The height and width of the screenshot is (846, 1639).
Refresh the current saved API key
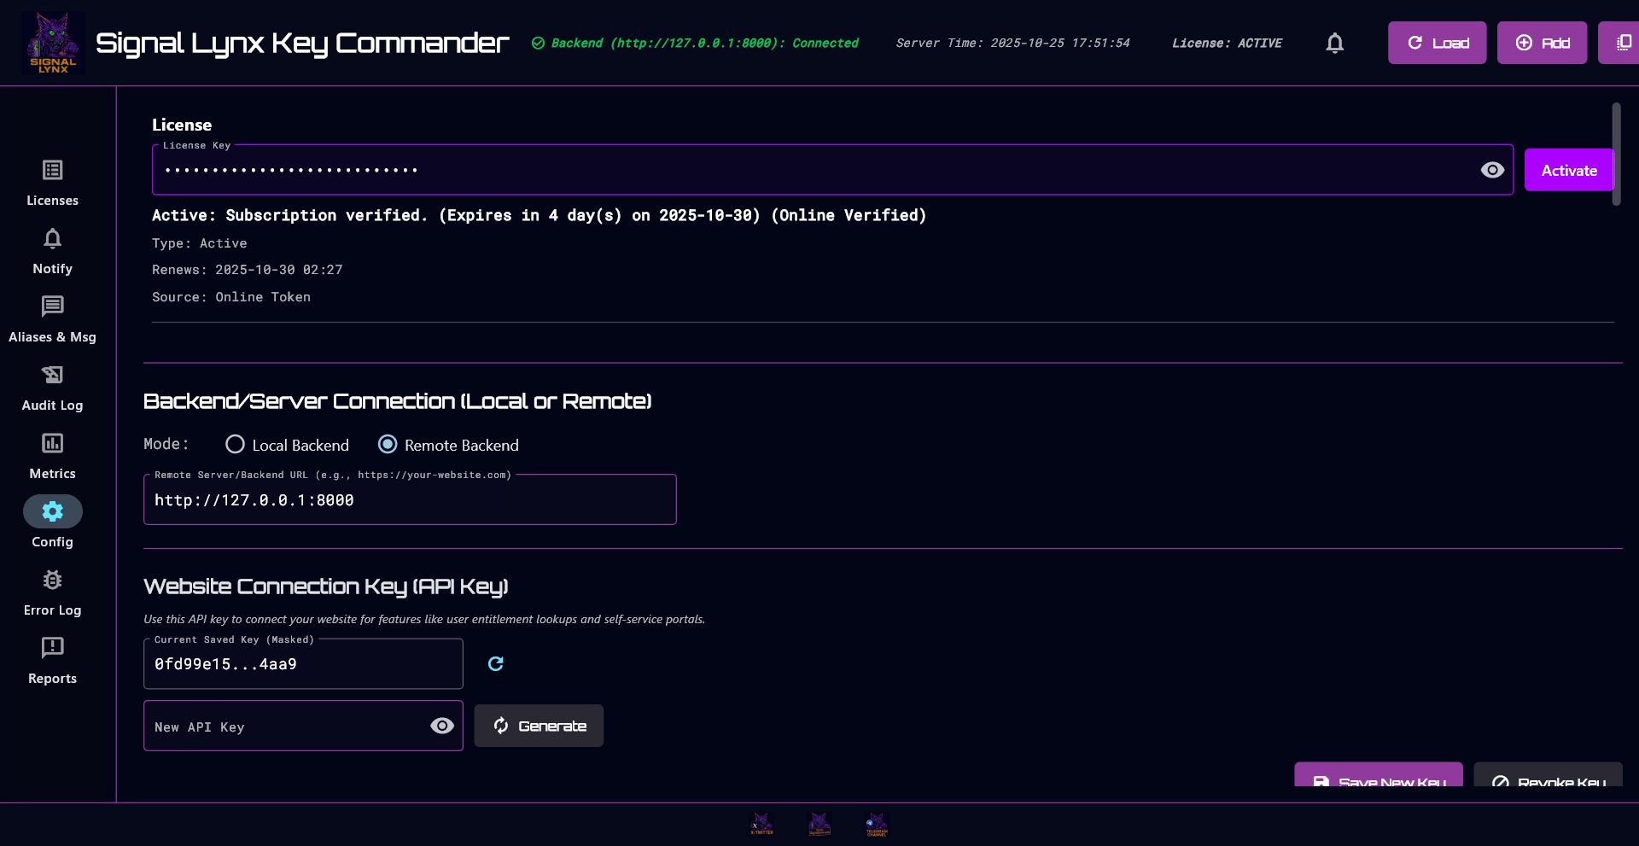pos(495,663)
